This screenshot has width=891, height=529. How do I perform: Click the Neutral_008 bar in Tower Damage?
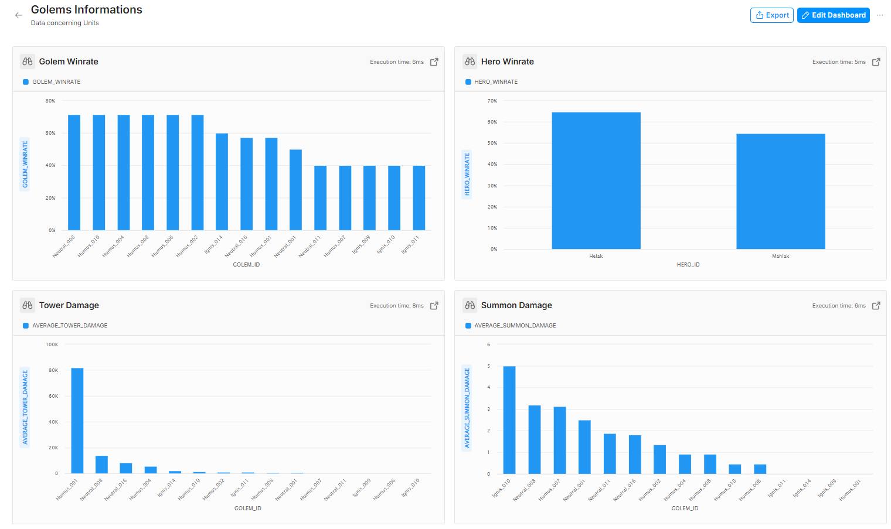point(101,465)
